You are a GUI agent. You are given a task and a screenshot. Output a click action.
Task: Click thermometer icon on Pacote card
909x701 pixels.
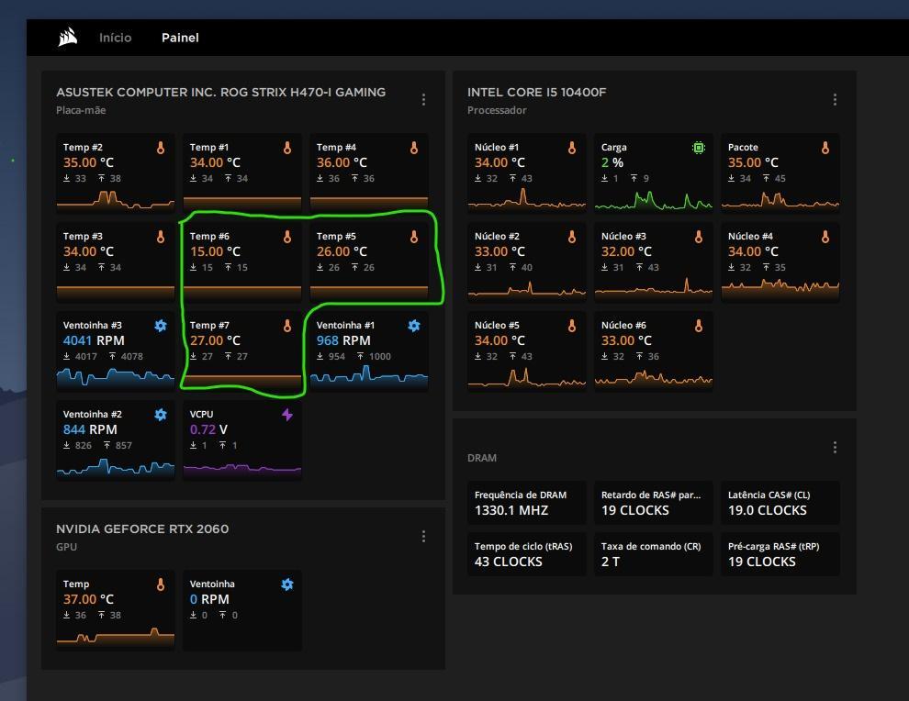pyautogui.click(x=825, y=148)
